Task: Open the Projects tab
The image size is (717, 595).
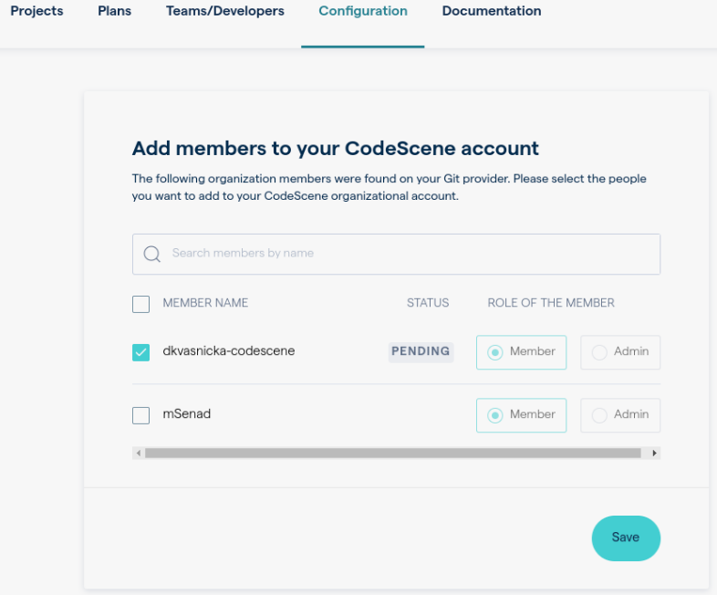Action: coord(36,11)
